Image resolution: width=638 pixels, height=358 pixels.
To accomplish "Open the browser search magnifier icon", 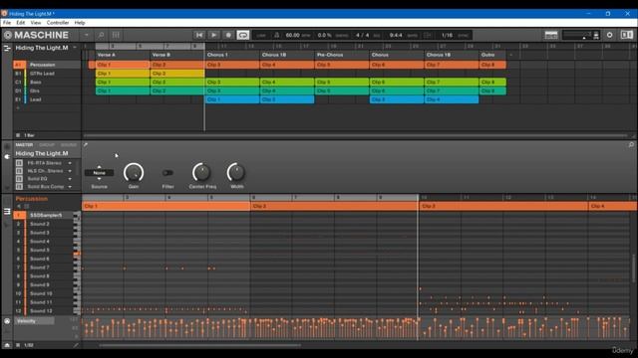I will point(101,36).
